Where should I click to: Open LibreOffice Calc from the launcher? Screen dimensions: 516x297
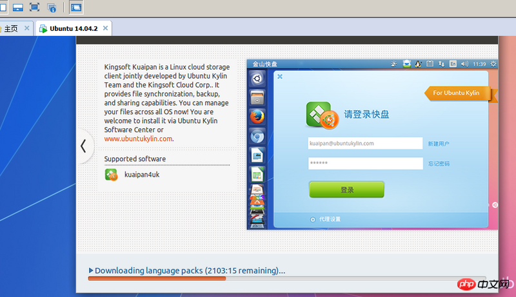257,174
